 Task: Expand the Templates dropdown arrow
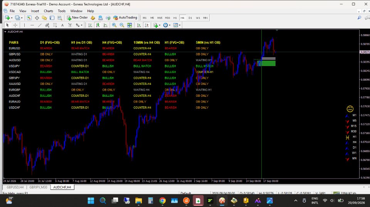click(180, 25)
